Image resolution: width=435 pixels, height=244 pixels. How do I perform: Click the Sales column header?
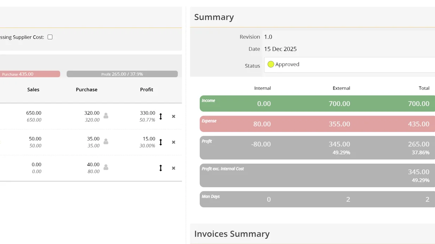(33, 89)
